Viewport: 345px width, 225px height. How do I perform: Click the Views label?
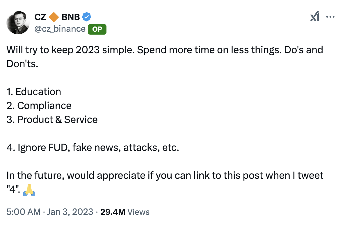click(138, 212)
